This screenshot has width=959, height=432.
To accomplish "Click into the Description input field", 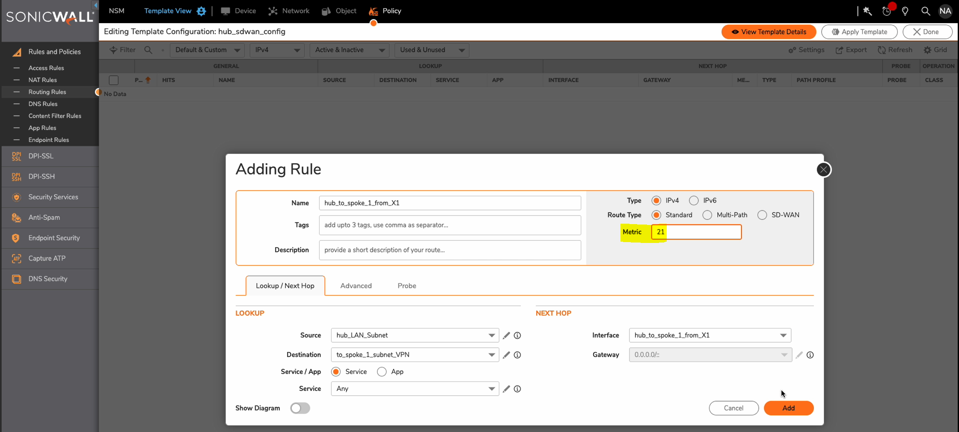I will tap(450, 250).
